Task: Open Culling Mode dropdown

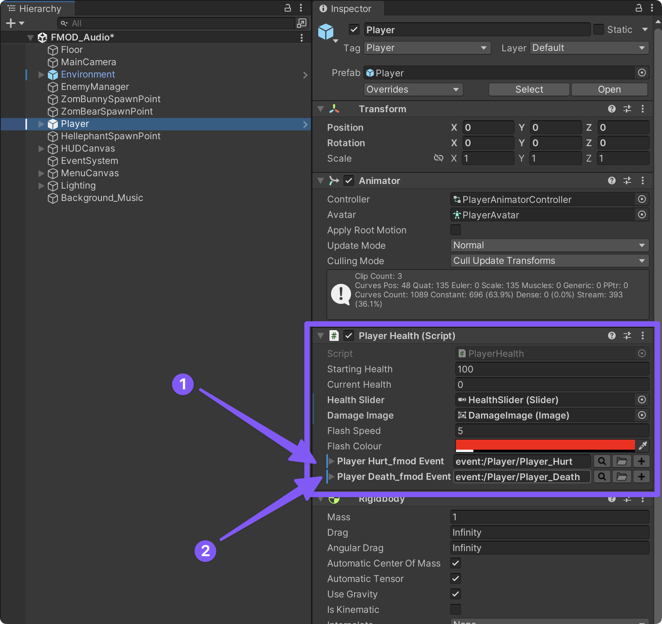Action: pos(549,261)
